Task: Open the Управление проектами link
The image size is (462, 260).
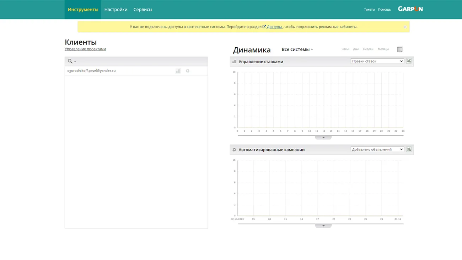Action: coord(85,49)
